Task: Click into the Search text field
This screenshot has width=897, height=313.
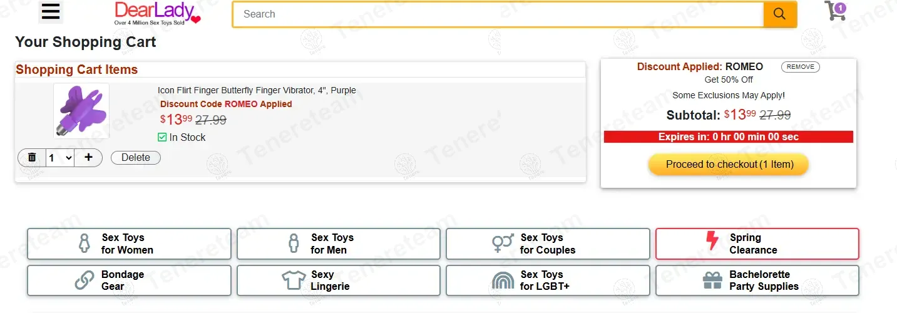Action: [498, 14]
